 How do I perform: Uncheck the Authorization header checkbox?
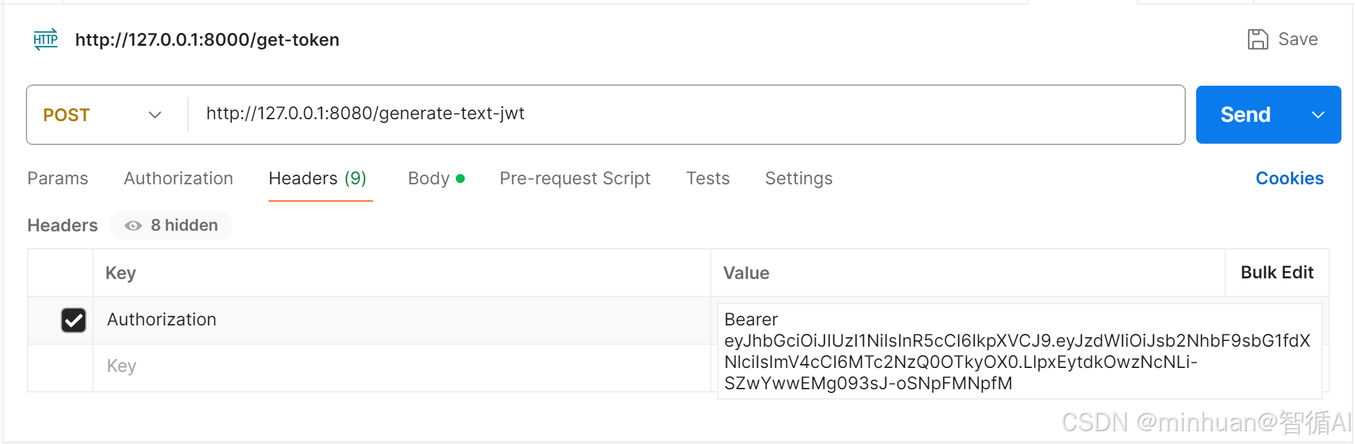(74, 320)
